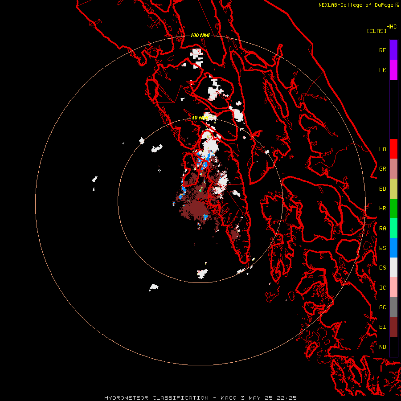Click the GC gray legend swatch
401x401 pixels.
393,307
